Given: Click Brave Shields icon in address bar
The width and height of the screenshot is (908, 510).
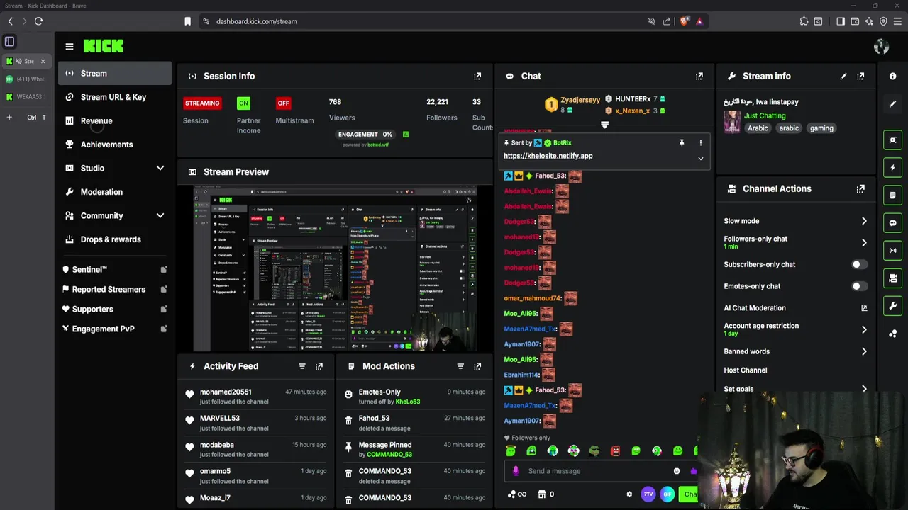Looking at the screenshot, I should (683, 21).
